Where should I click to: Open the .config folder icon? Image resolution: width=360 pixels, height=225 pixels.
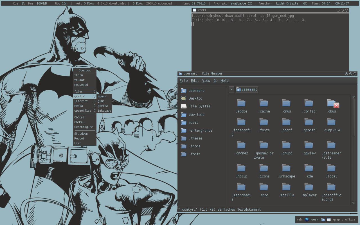pos(309,103)
